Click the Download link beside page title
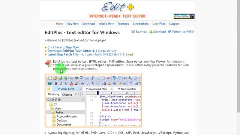The width and height of the screenshot is (240, 135). (x=159, y=31)
